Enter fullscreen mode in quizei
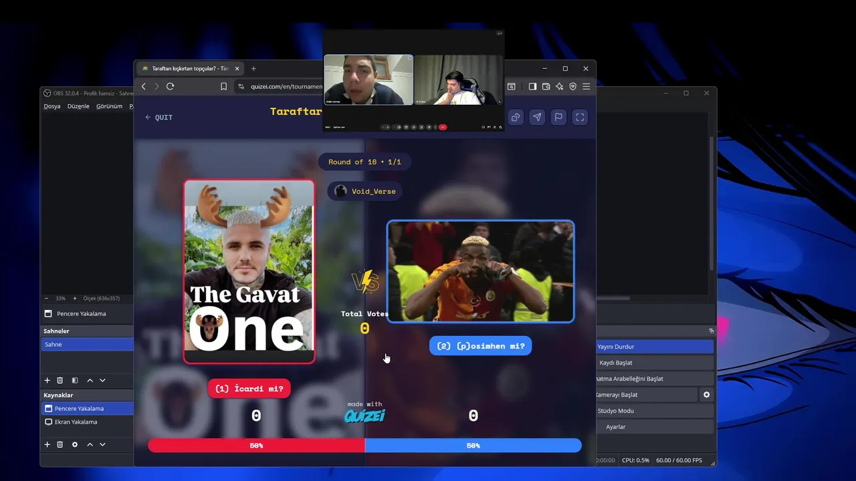 coord(580,117)
